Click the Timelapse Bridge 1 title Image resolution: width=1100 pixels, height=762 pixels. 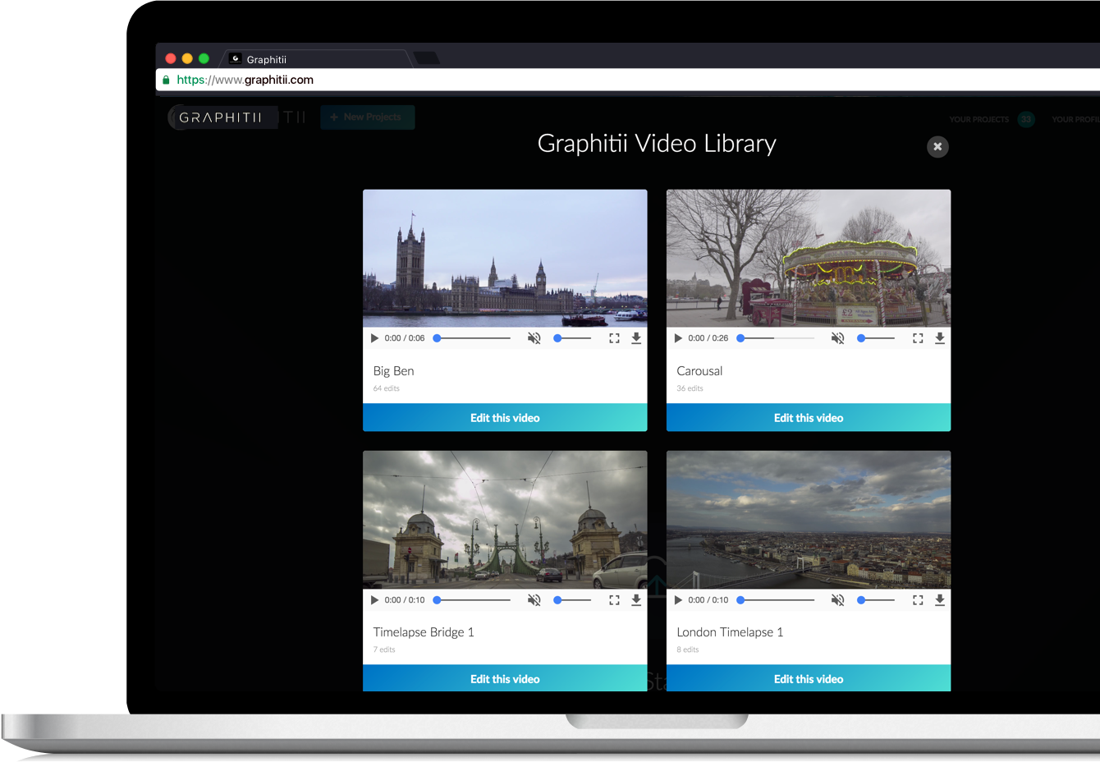(424, 632)
